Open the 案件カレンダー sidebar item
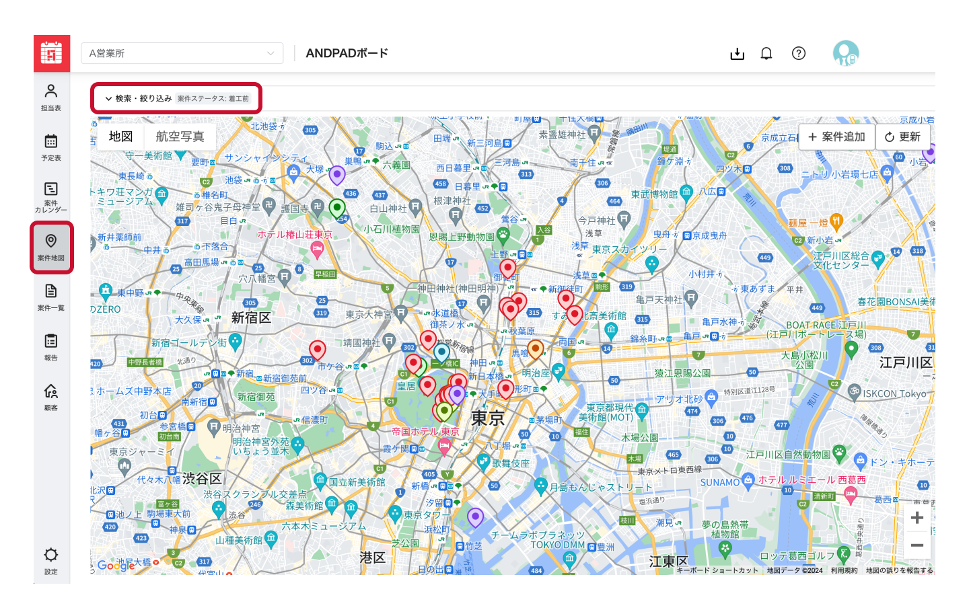The width and height of the screenshot is (969, 612). coord(51,197)
